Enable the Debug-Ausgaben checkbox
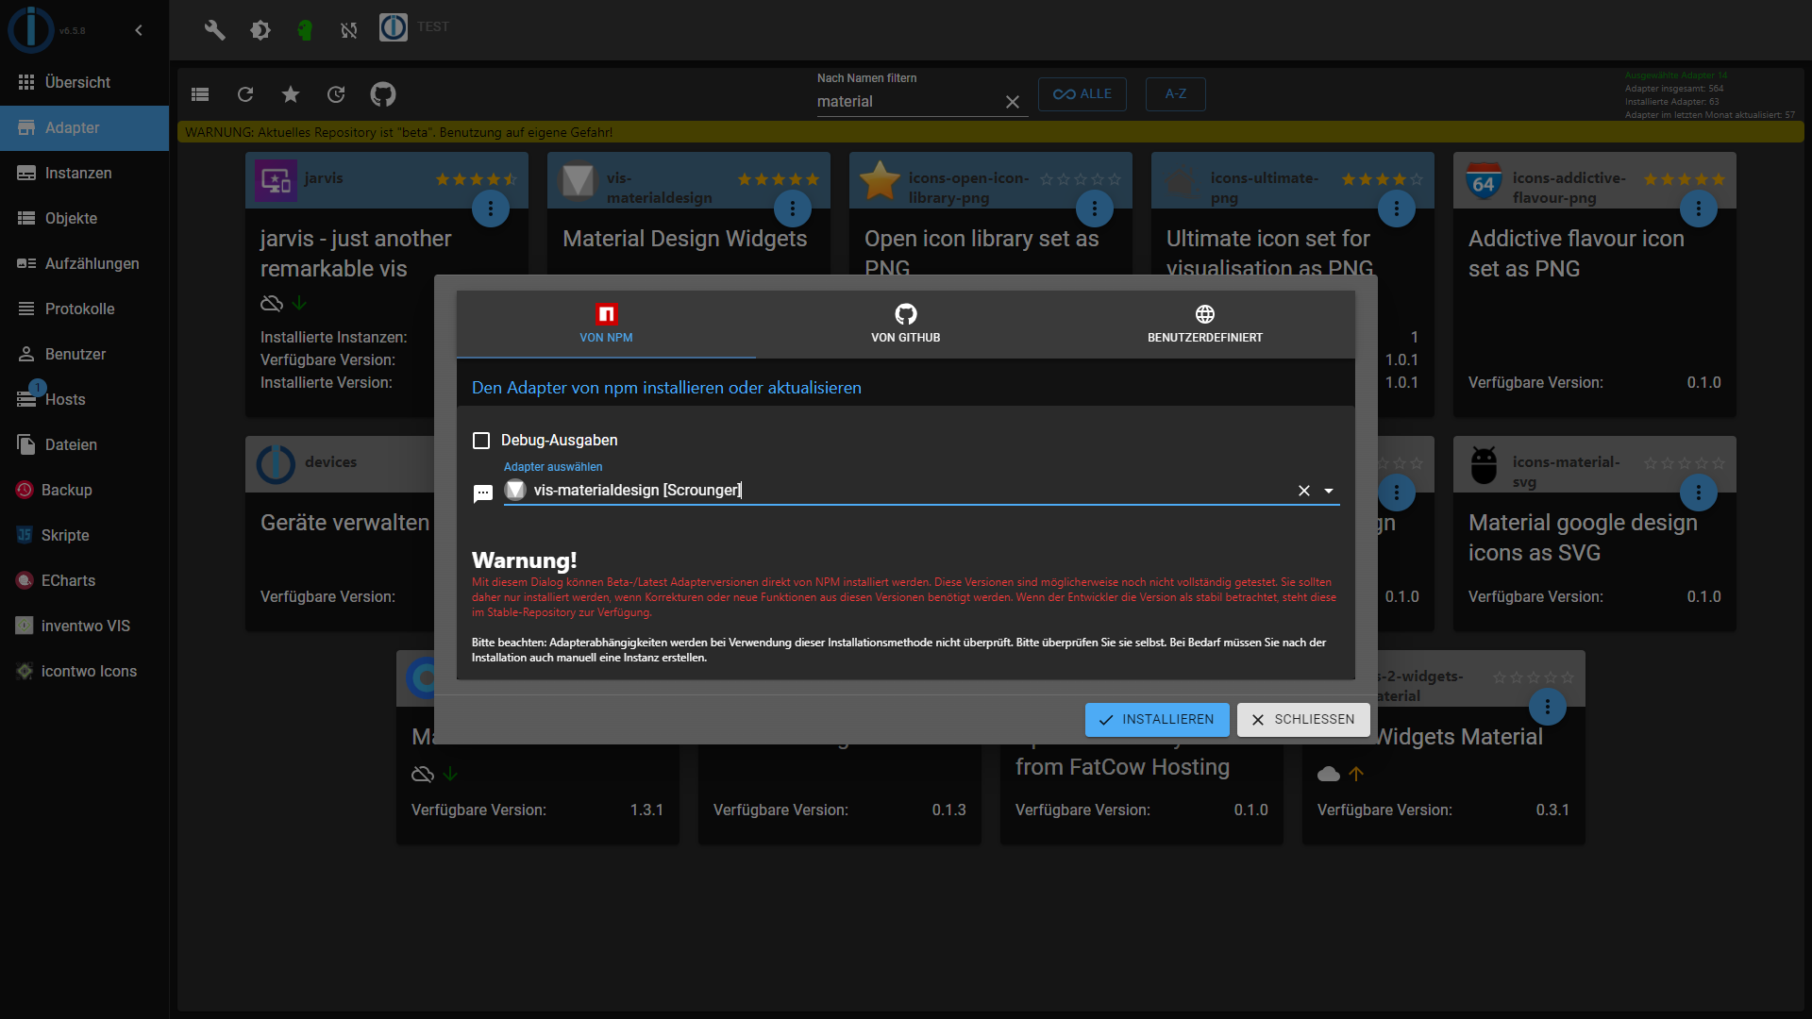The width and height of the screenshot is (1812, 1019). [481, 441]
